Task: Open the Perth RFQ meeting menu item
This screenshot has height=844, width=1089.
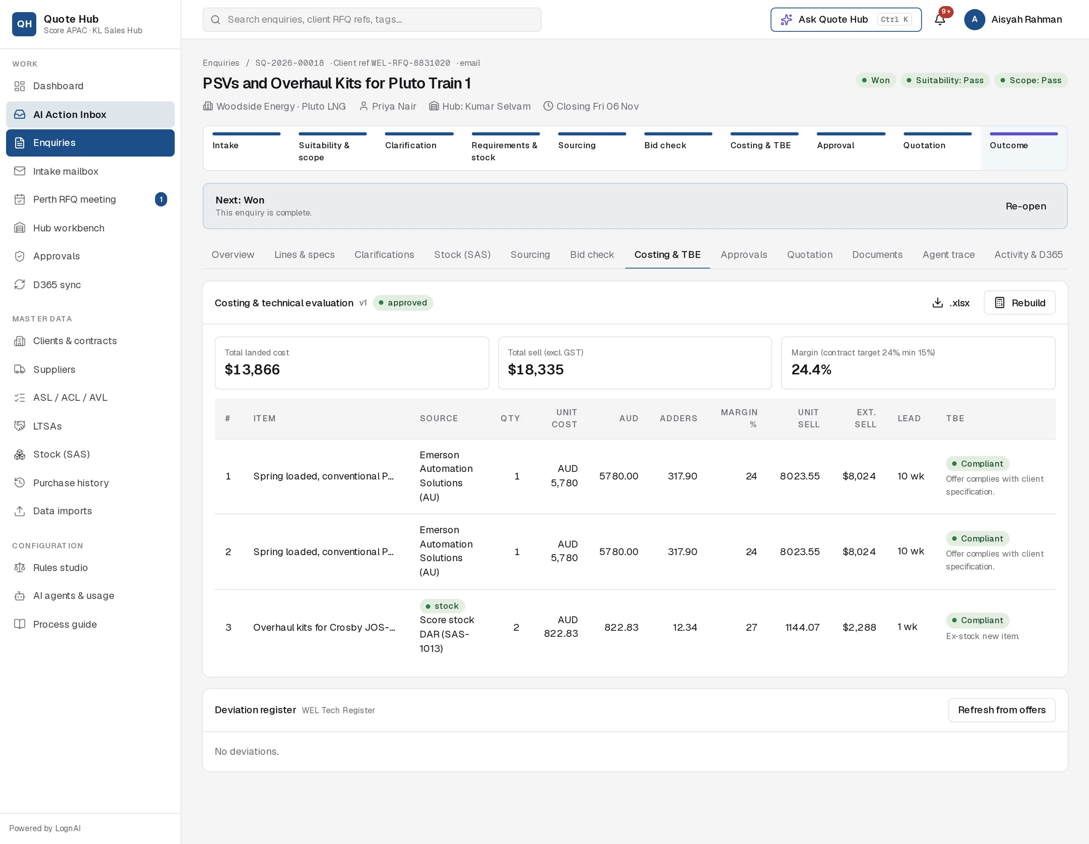Action: [x=90, y=199]
